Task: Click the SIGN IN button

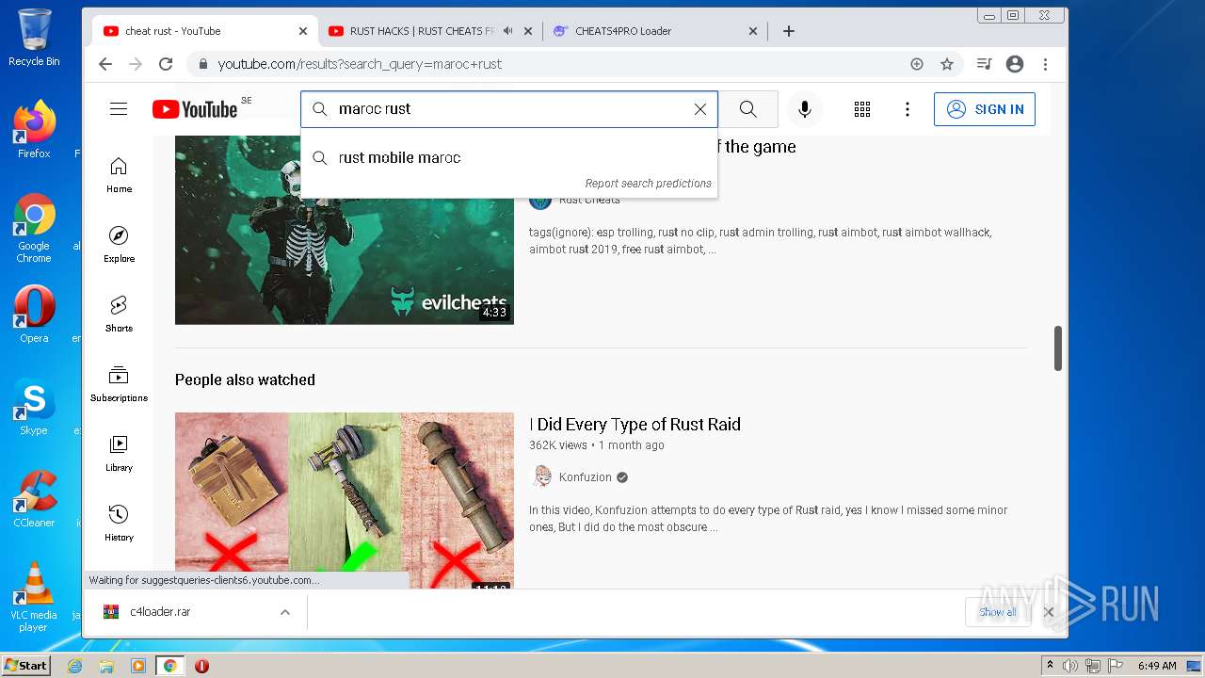Action: coord(985,109)
